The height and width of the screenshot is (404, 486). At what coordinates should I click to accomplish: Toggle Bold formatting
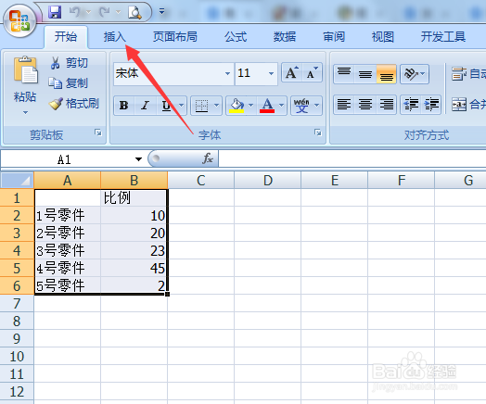click(x=124, y=106)
